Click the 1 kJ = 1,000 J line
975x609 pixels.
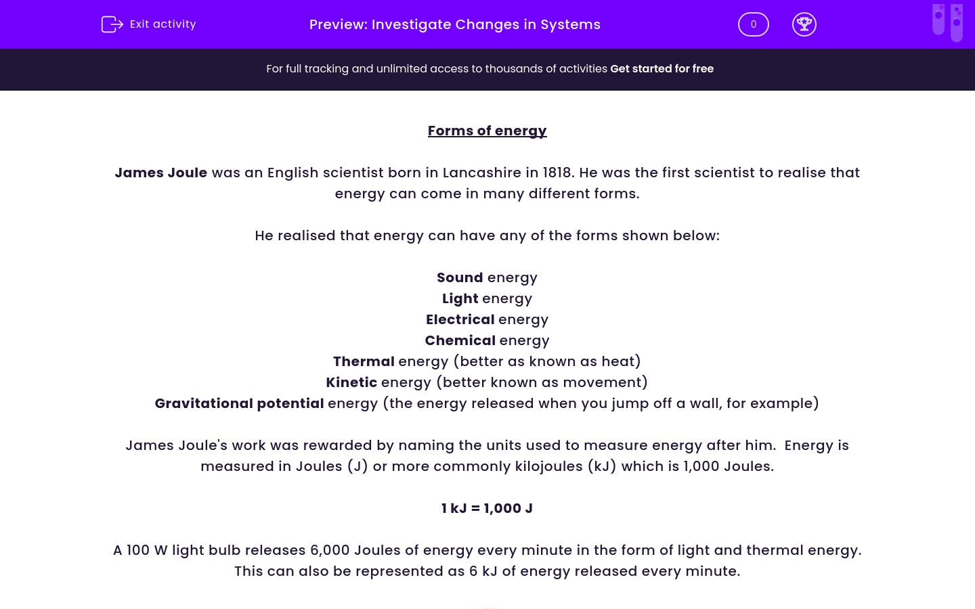(487, 508)
